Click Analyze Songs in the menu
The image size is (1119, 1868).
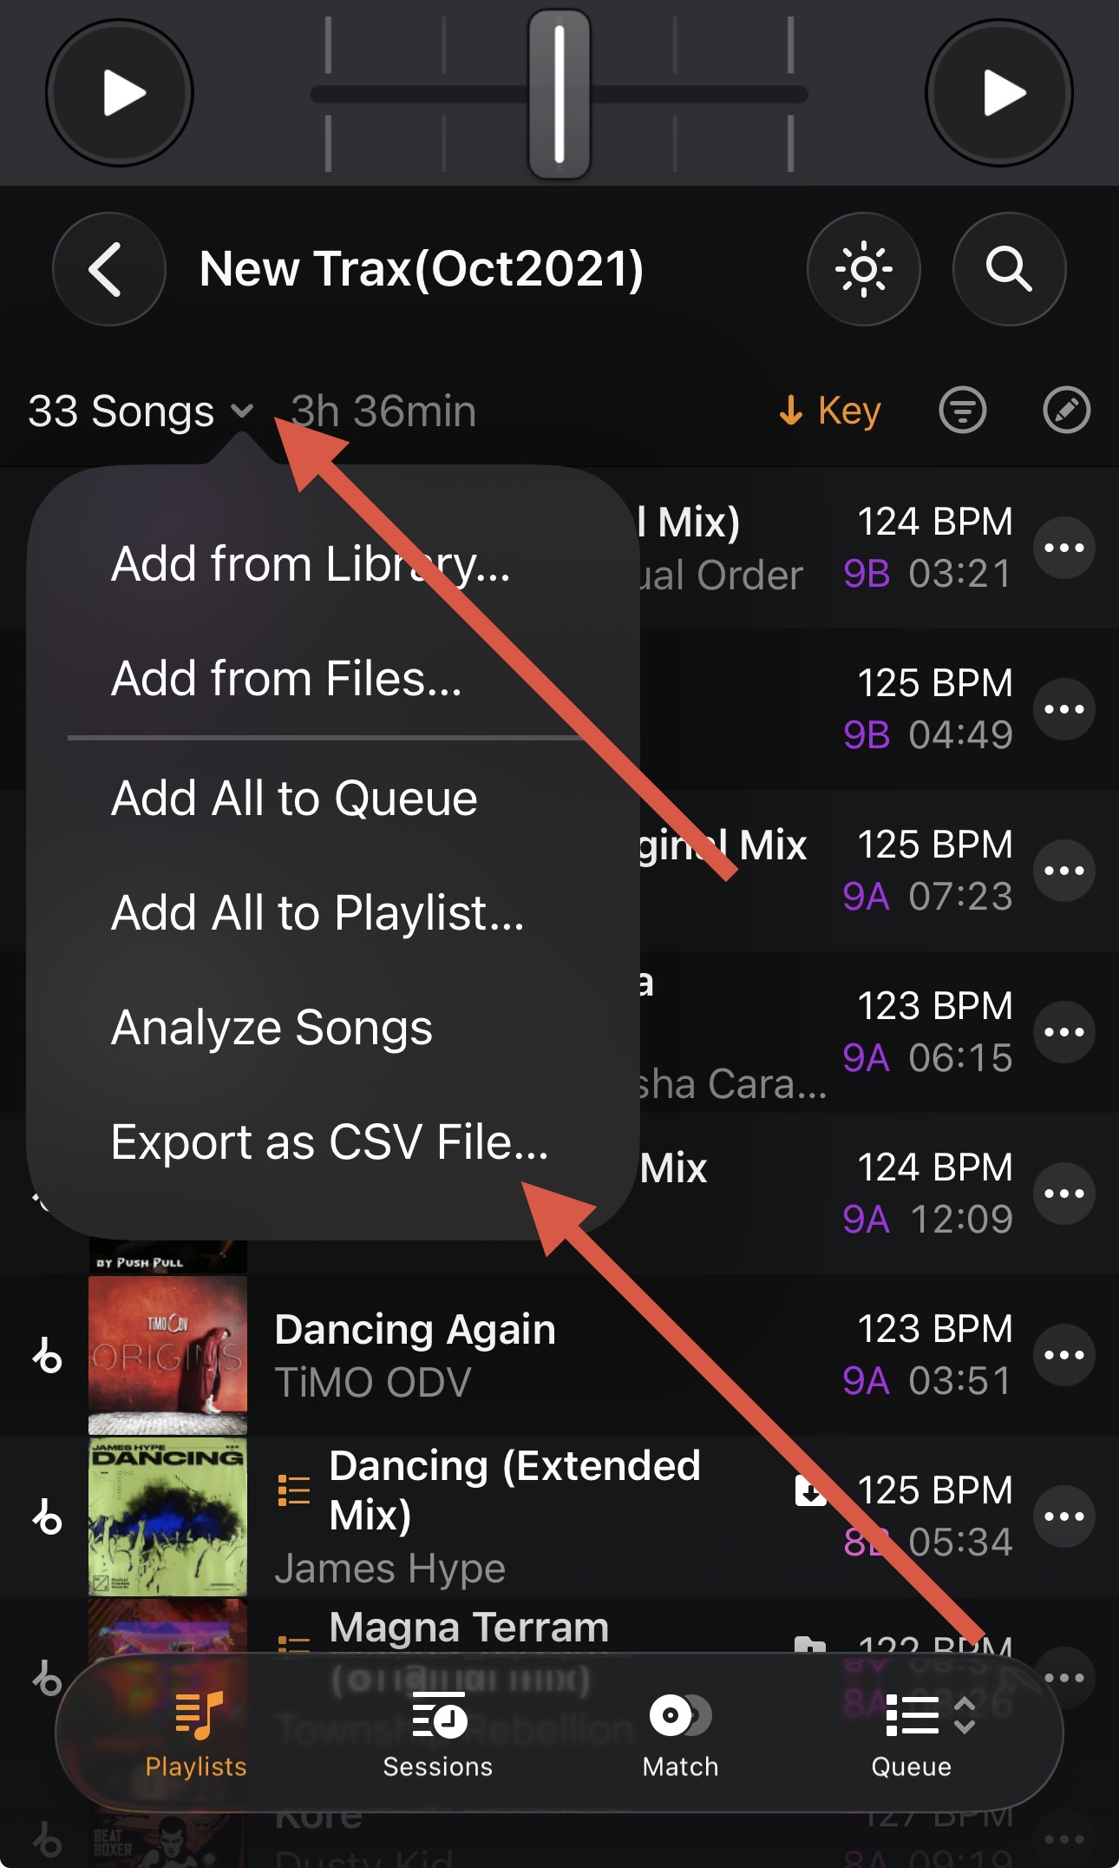(272, 1028)
